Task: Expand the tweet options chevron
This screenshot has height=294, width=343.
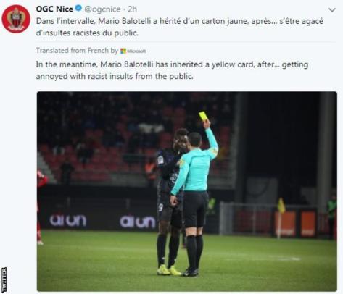Action: tap(332, 10)
